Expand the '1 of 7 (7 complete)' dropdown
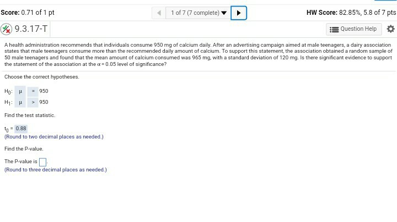This screenshot has width=397, height=222. point(198,13)
